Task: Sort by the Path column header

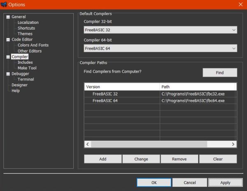Action: coord(197,87)
